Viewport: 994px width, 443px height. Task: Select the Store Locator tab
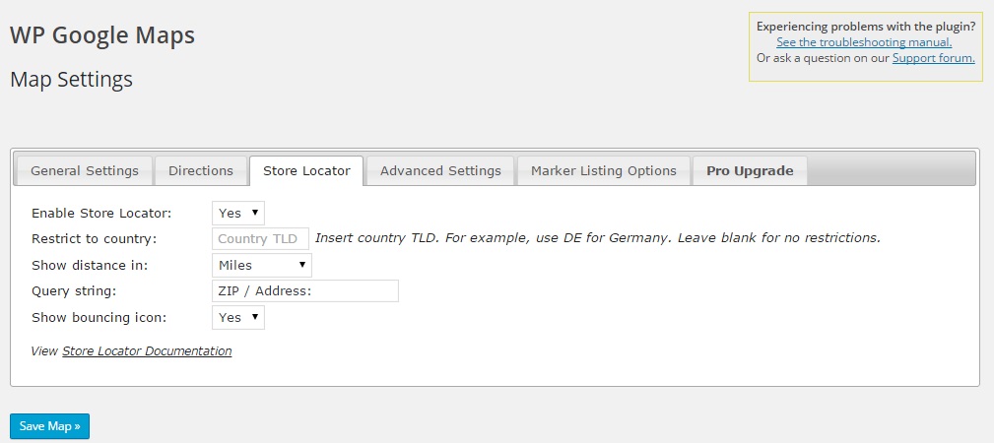click(306, 170)
